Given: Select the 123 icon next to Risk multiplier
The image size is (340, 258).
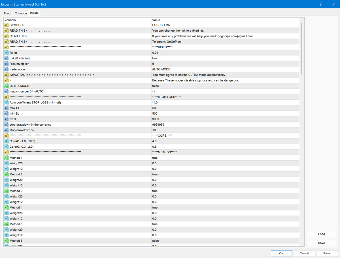Looking at the screenshot, I should click(6, 64).
